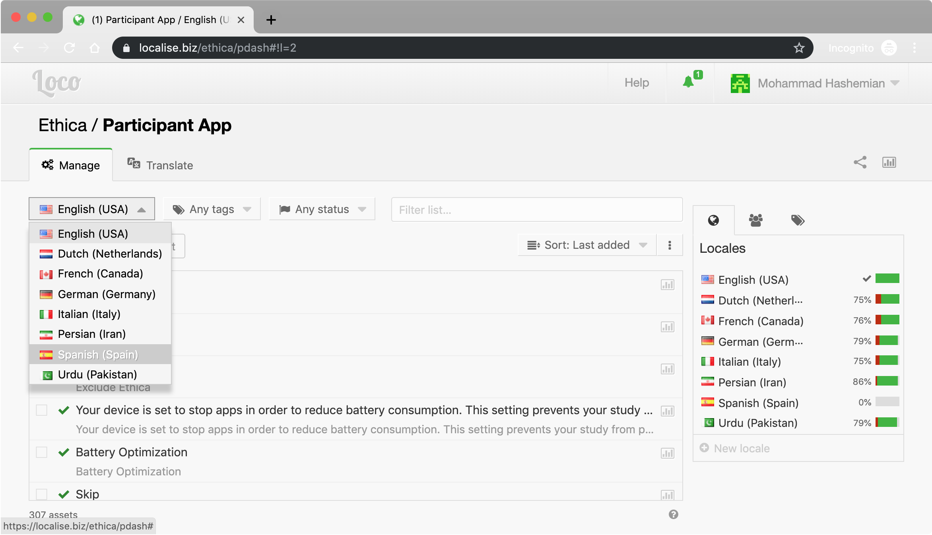Open Sort: Last added dropdown

pyautogui.click(x=587, y=245)
